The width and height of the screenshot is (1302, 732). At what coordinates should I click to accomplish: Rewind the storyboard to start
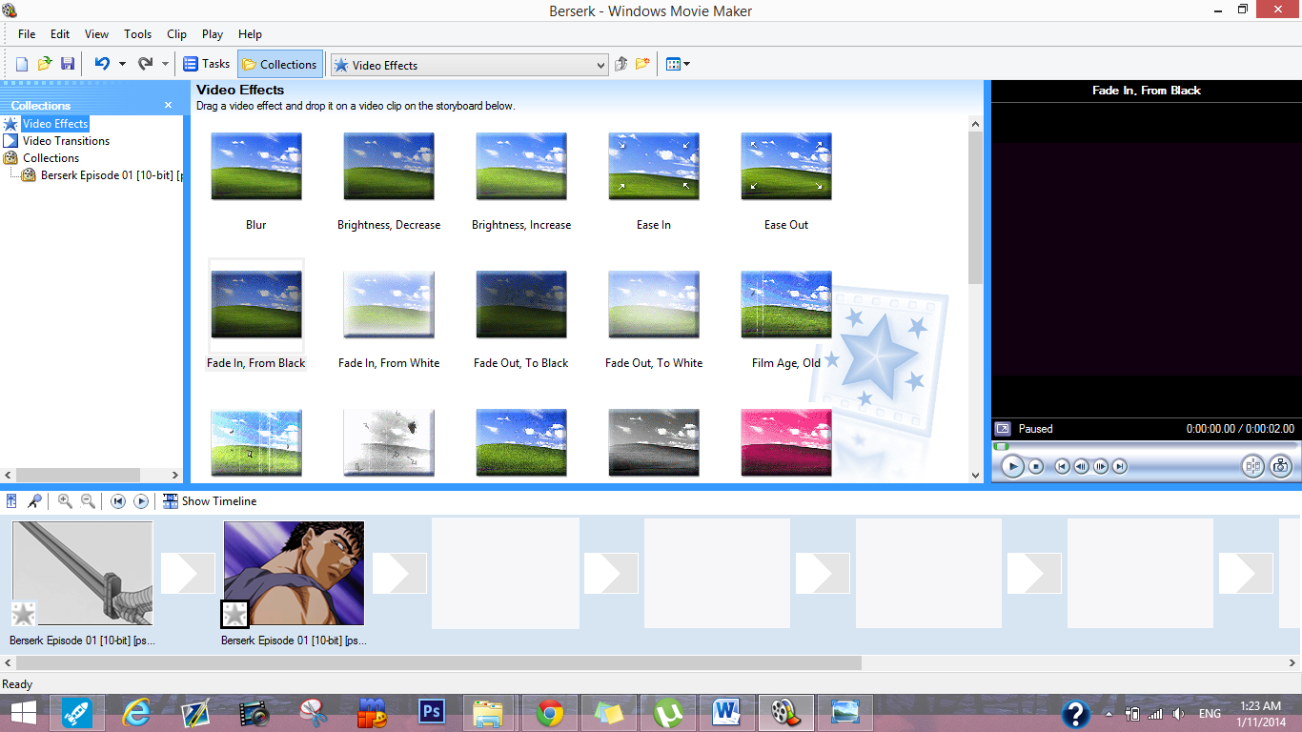pos(118,501)
